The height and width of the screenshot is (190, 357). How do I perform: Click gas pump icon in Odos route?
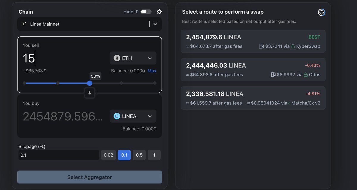pyautogui.click(x=273, y=75)
